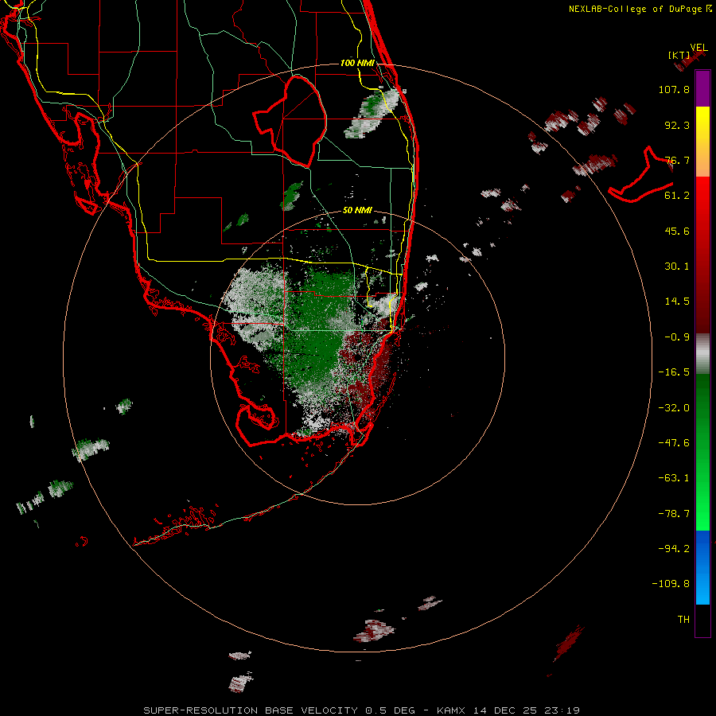This screenshot has width=716, height=716.
Task: Click the -109.8 scale value
Action: (671, 584)
